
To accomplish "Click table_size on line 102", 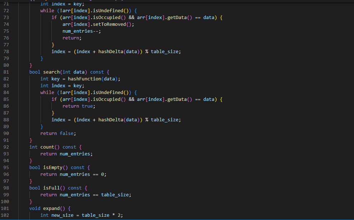I will tap(95, 215).
